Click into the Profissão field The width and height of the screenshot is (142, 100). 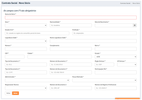click(x=104, y=33)
